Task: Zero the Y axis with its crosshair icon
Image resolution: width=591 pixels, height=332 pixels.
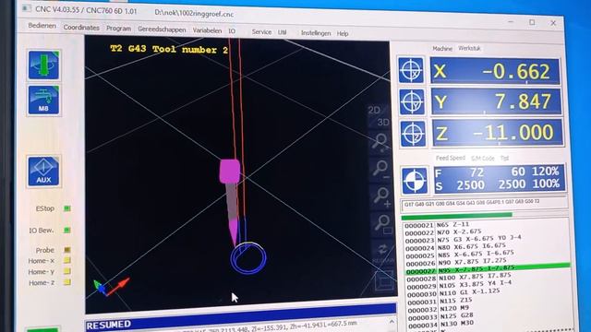Action: point(412,102)
